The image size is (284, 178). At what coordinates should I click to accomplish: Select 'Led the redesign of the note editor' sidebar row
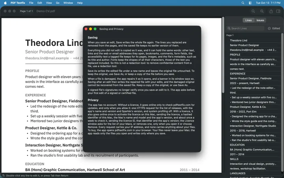pyautogui.click(x=254, y=88)
